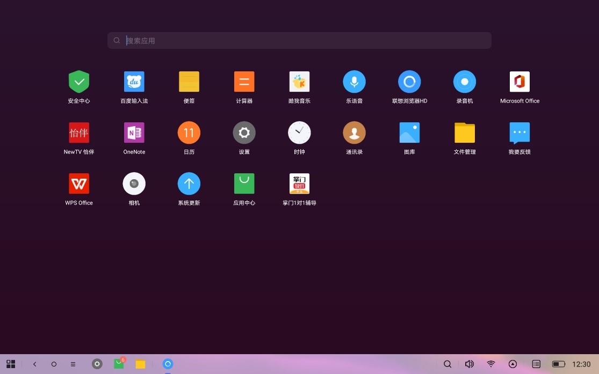
Task: Open the yellow file manager in taskbar
Action: pyautogui.click(x=141, y=364)
